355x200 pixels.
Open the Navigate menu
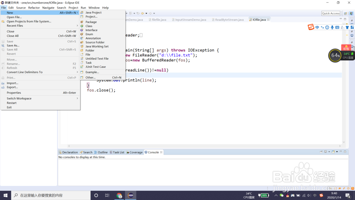(x=48, y=8)
